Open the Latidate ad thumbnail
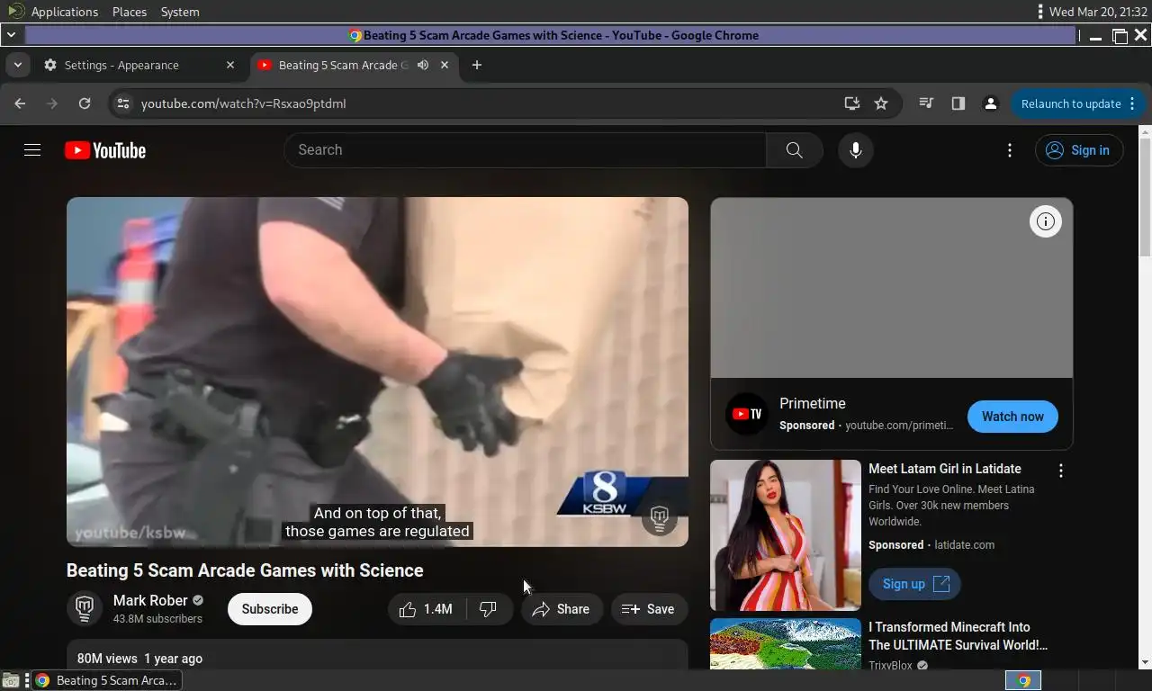Image resolution: width=1152 pixels, height=691 pixels. pos(786,535)
